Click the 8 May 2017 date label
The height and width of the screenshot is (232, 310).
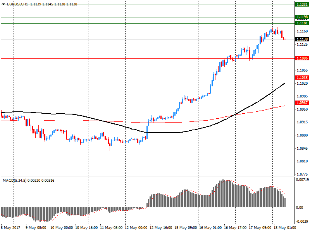pos(11,228)
